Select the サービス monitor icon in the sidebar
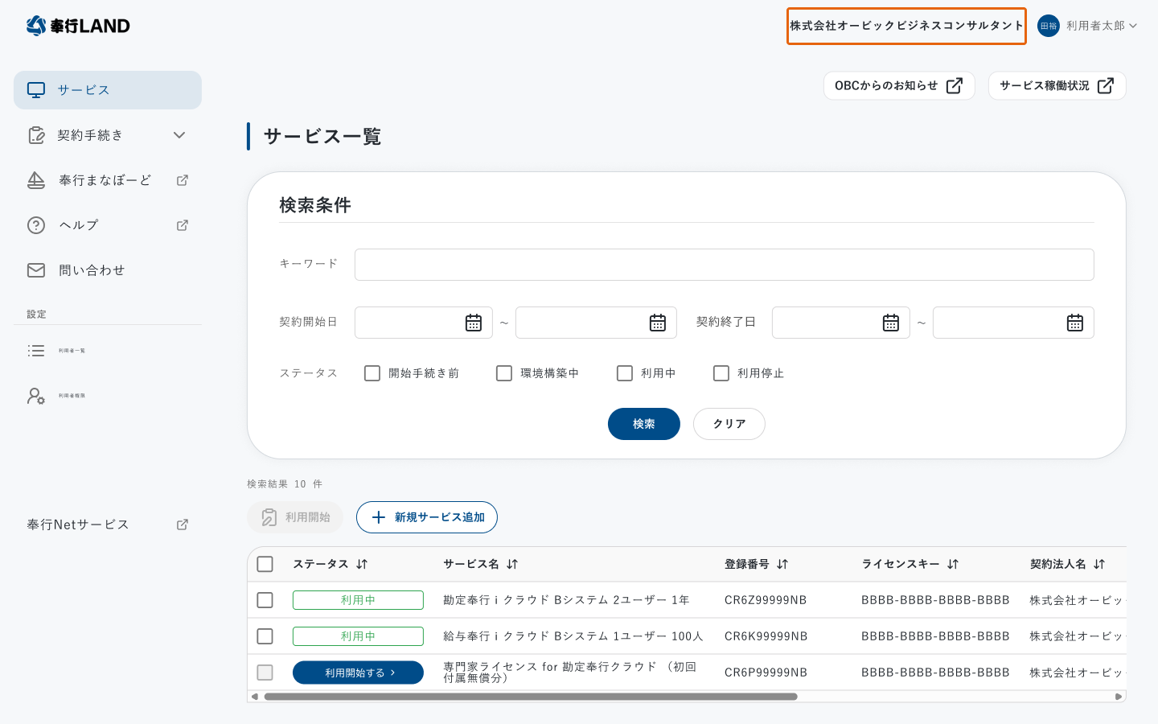This screenshot has height=724, width=1158. click(35, 89)
